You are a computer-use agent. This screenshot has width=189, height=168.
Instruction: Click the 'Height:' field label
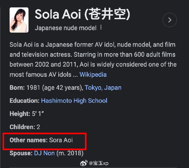click(x=20, y=114)
